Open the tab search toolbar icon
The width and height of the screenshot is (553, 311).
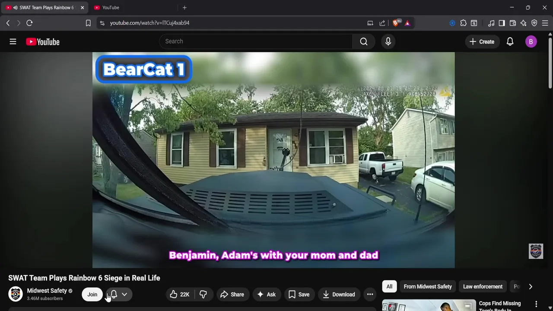click(474, 23)
